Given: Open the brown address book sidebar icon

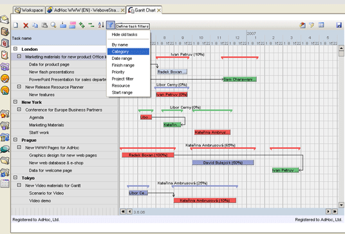Looking at the screenshot, I should tap(5, 32).
